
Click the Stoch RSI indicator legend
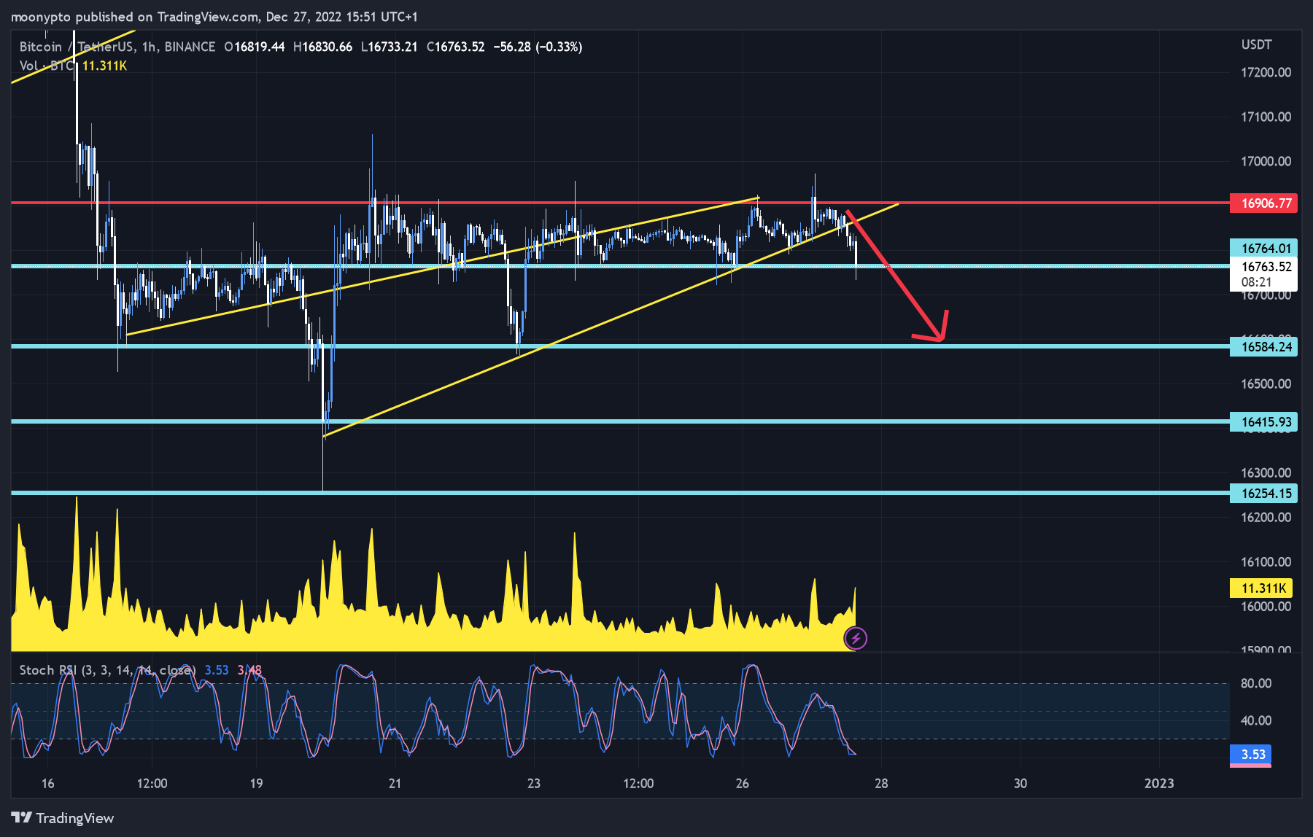click(107, 670)
